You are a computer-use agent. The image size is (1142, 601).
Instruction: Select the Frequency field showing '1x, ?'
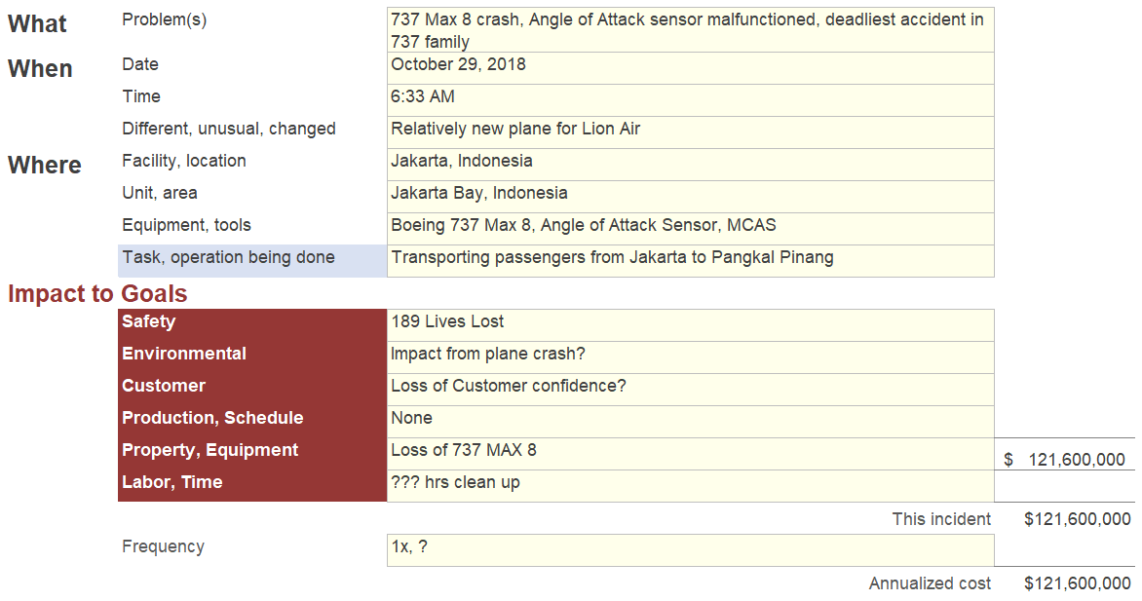click(x=690, y=548)
